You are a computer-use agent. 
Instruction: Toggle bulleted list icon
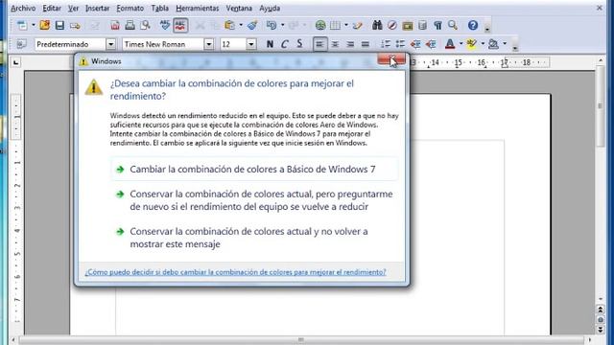pos(400,44)
